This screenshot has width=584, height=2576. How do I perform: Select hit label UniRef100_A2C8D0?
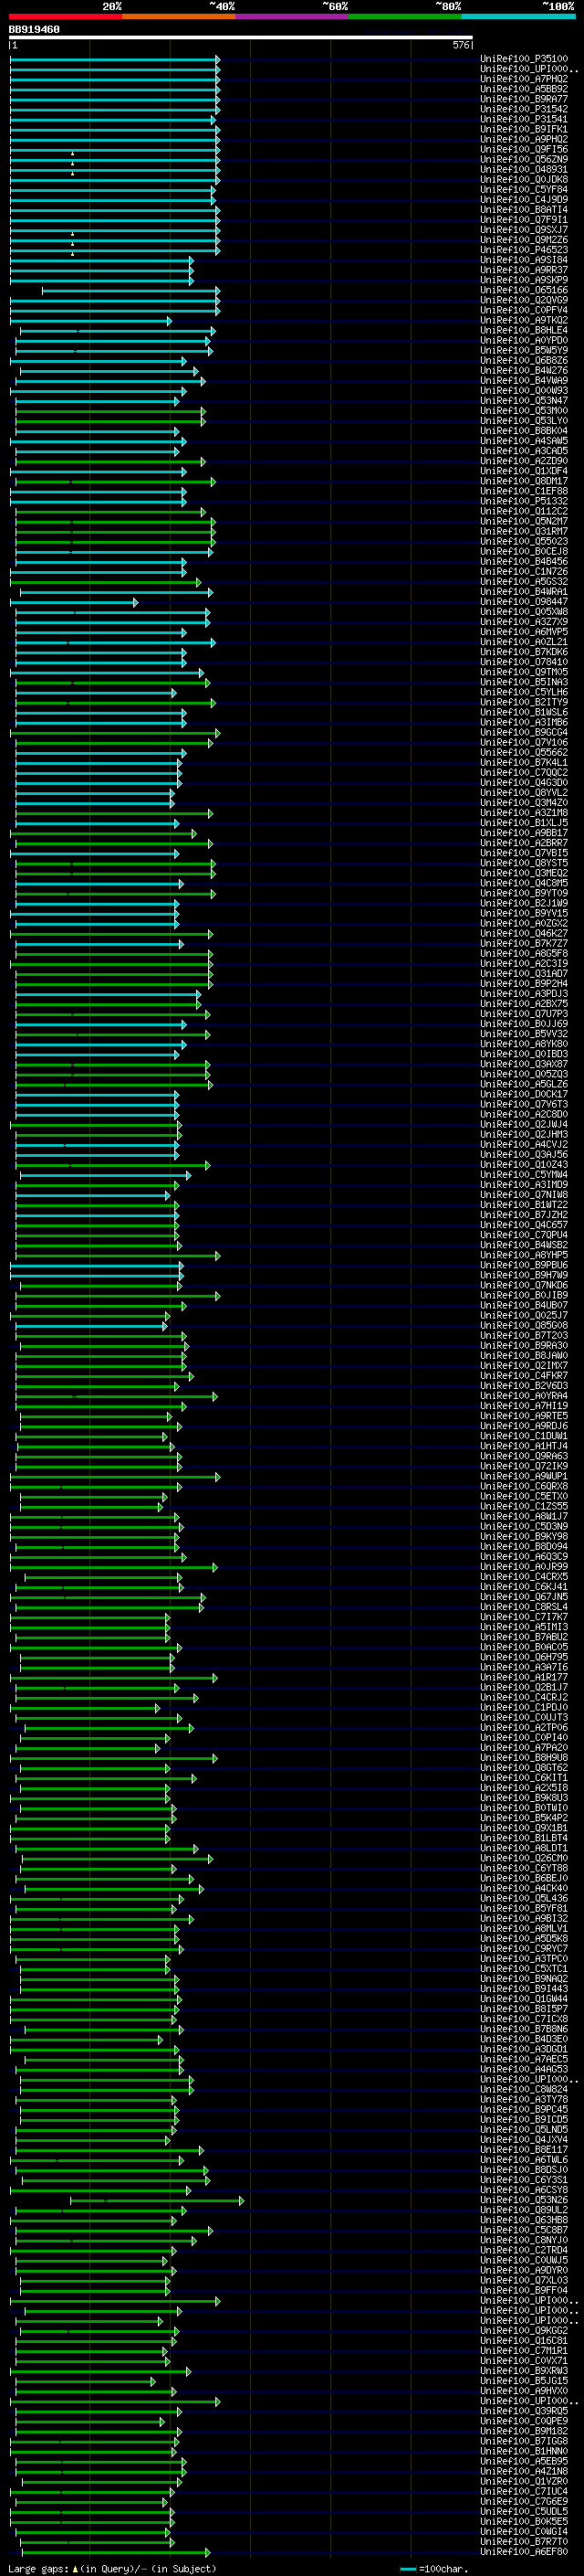pyautogui.click(x=524, y=1114)
